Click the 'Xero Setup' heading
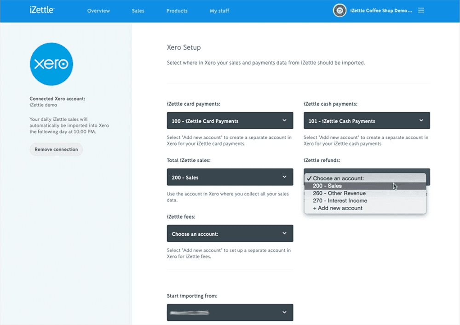 click(x=184, y=47)
